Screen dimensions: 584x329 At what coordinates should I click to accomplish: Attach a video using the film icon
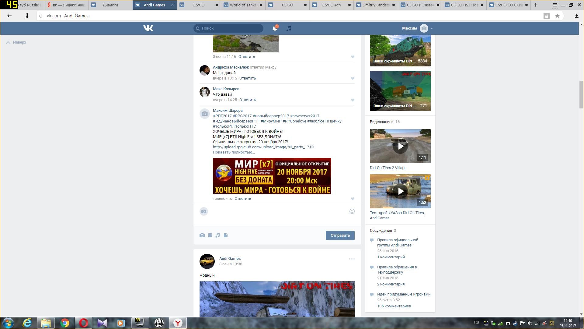210,235
